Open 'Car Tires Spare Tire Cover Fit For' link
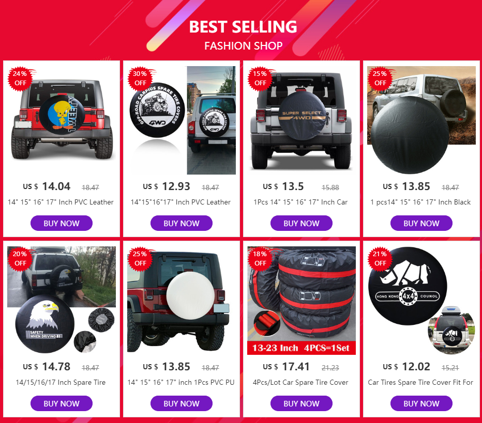The width and height of the screenshot is (482, 423). (x=420, y=382)
